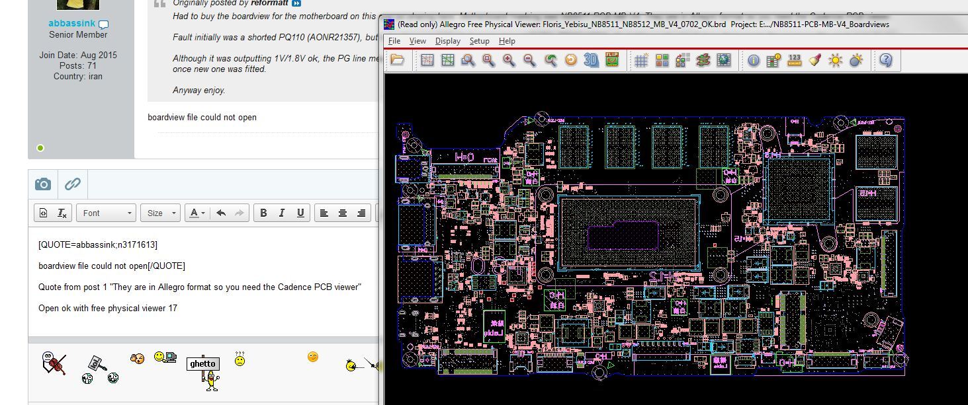Click the help question mark icon
Screen dimensions: 968x405
pos(885,60)
